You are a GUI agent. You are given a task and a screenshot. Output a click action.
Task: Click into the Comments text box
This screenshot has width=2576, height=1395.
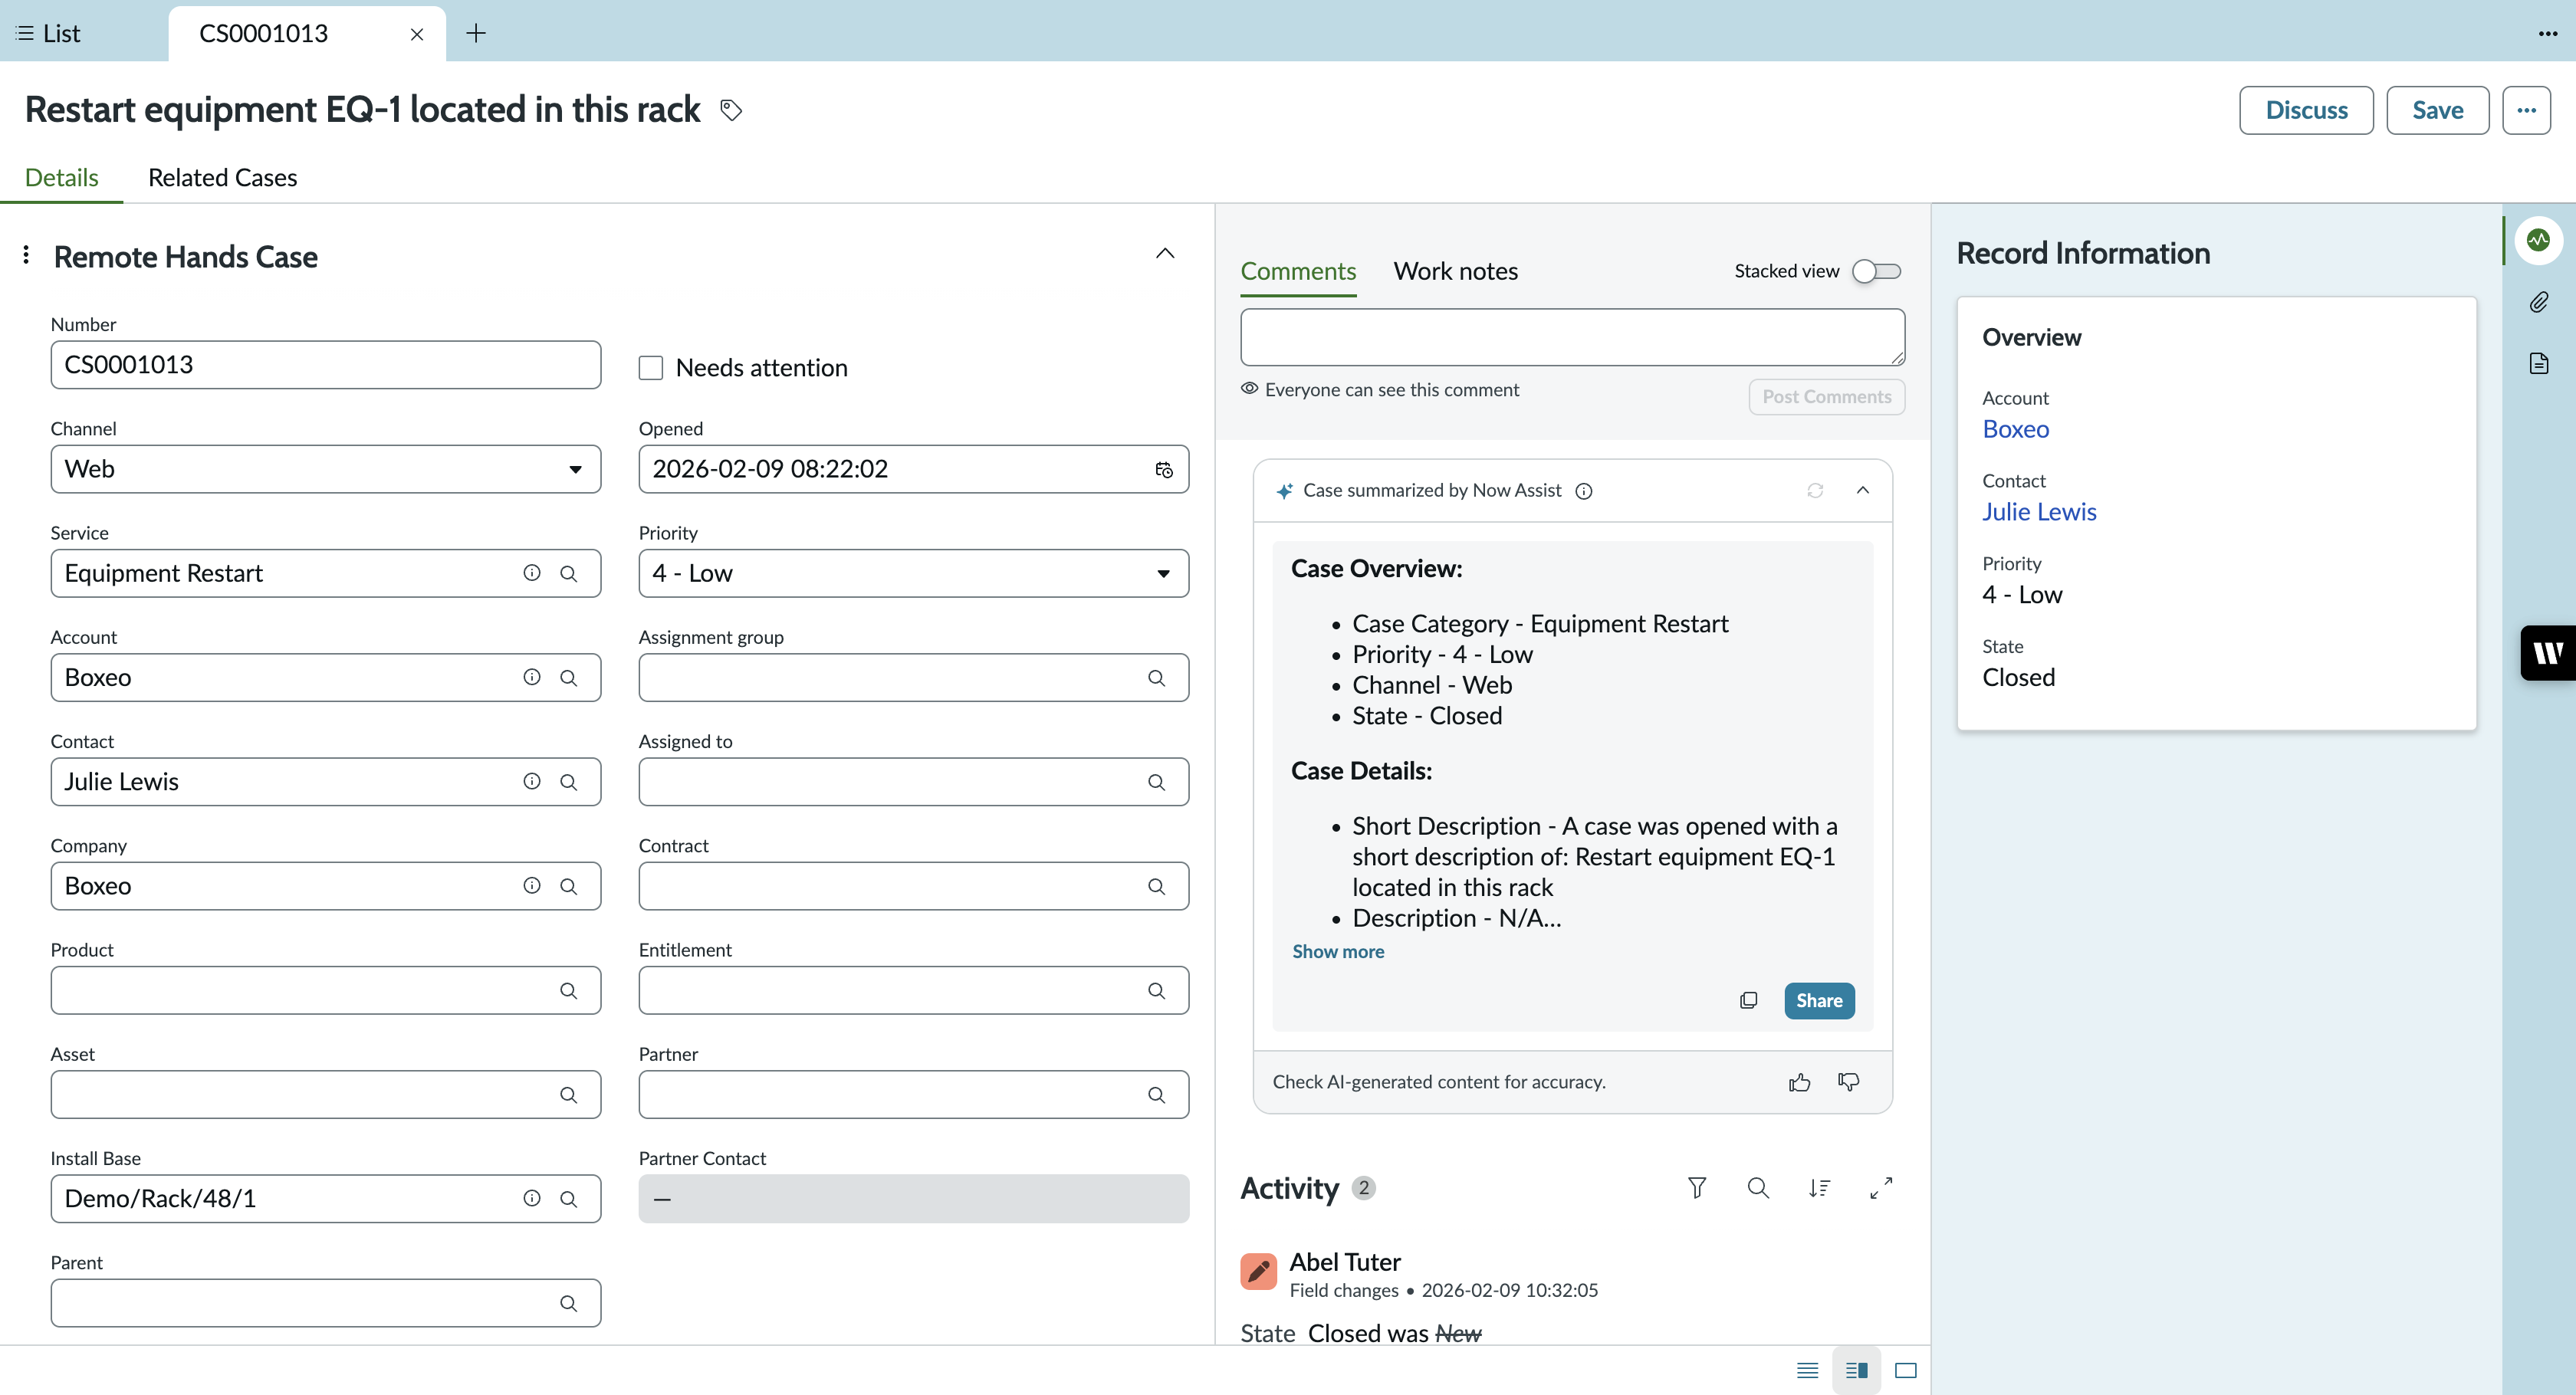pos(1572,337)
